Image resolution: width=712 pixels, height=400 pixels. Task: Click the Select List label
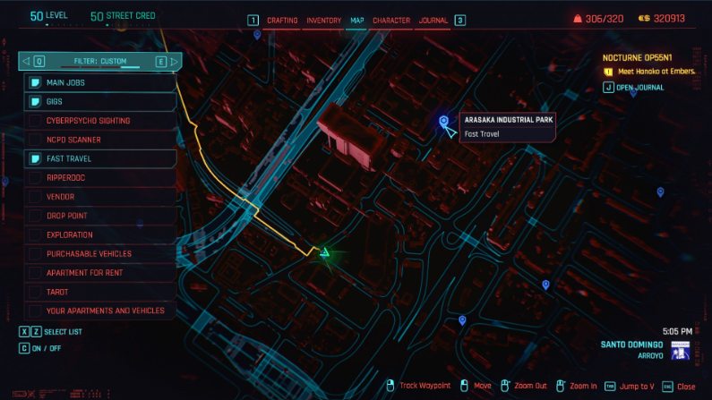[x=63, y=332]
